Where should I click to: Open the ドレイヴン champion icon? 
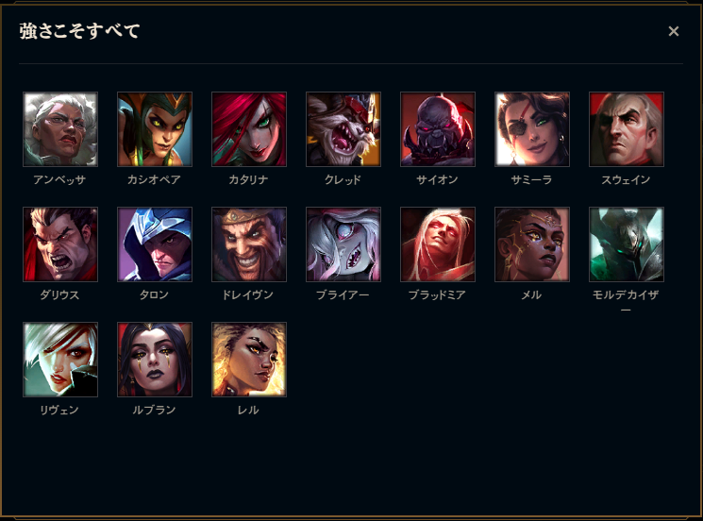click(249, 244)
